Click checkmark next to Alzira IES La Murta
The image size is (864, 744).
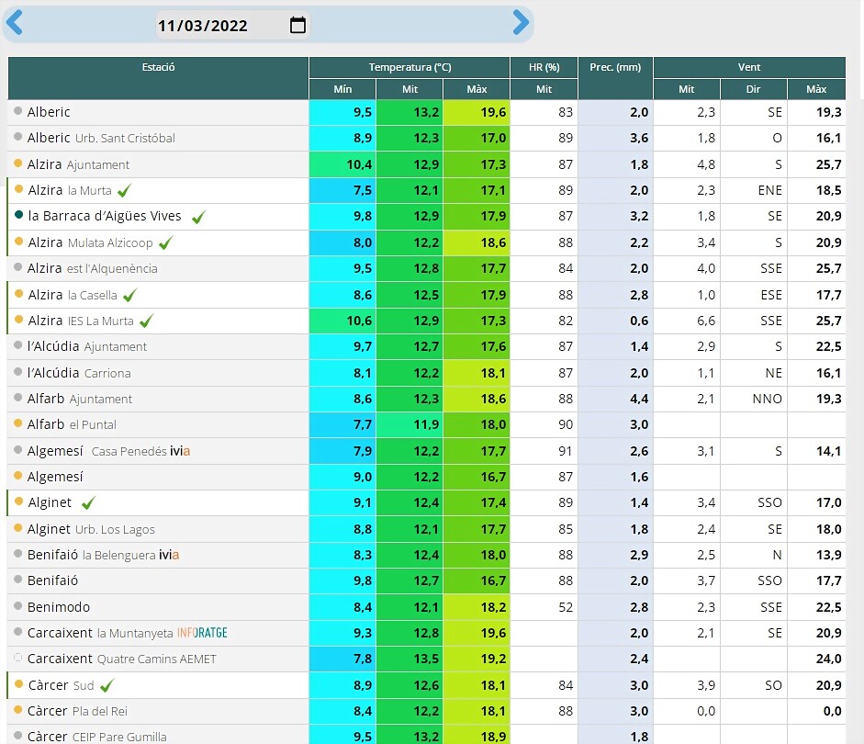click(147, 321)
